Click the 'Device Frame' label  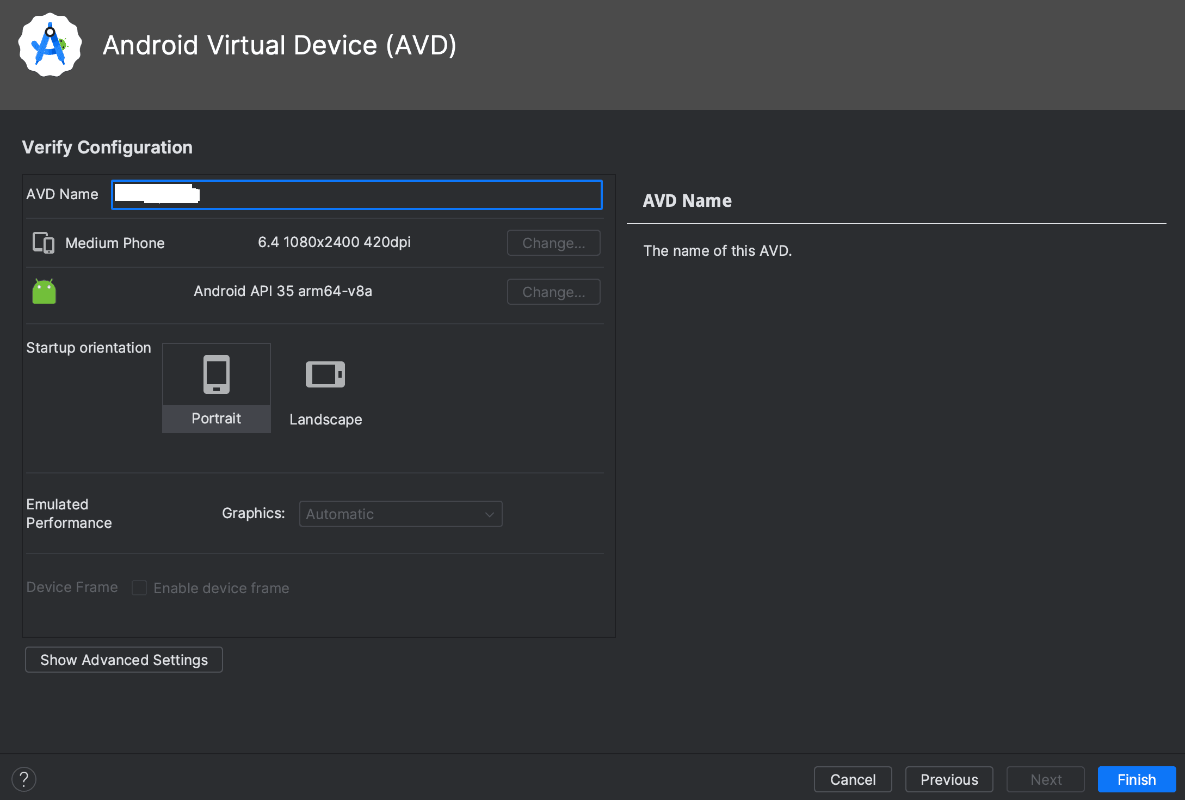pyautogui.click(x=72, y=587)
